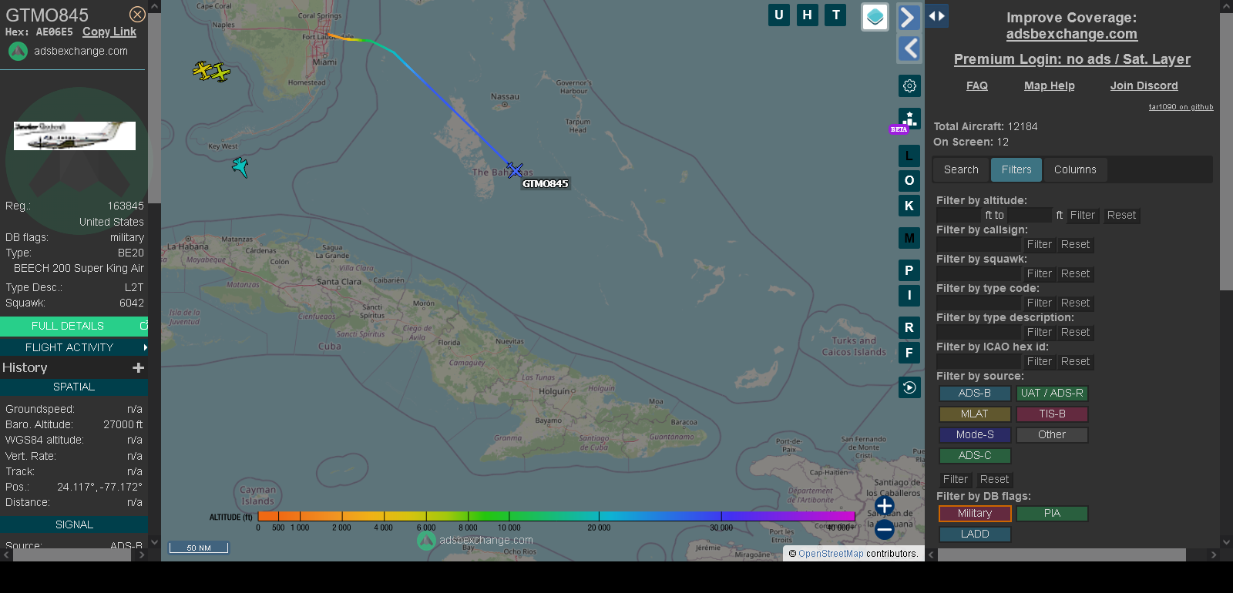Reset the altitude filter
This screenshot has height=593, width=1233.
pyautogui.click(x=1121, y=216)
